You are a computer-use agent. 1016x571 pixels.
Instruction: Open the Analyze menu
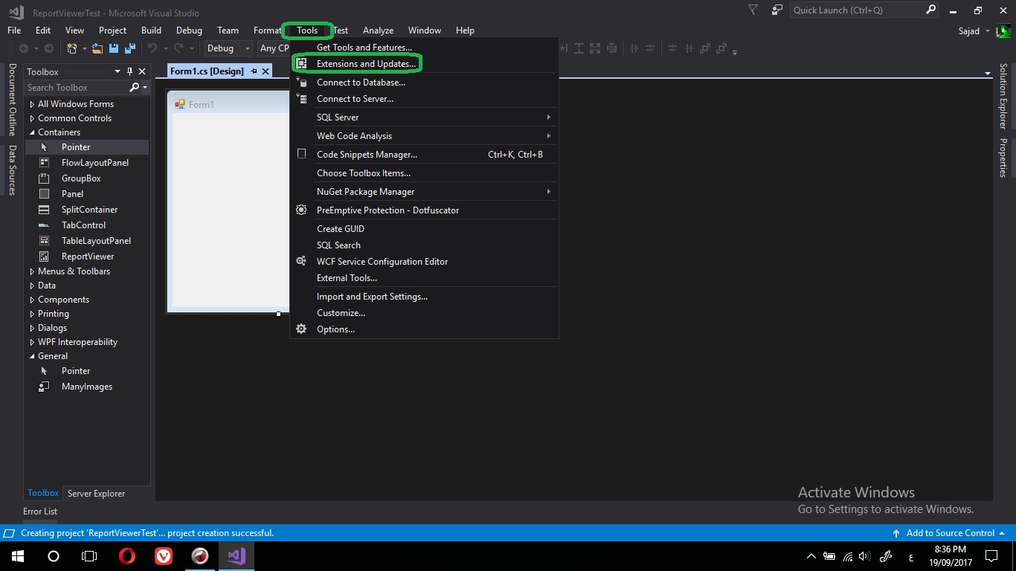pyautogui.click(x=378, y=30)
